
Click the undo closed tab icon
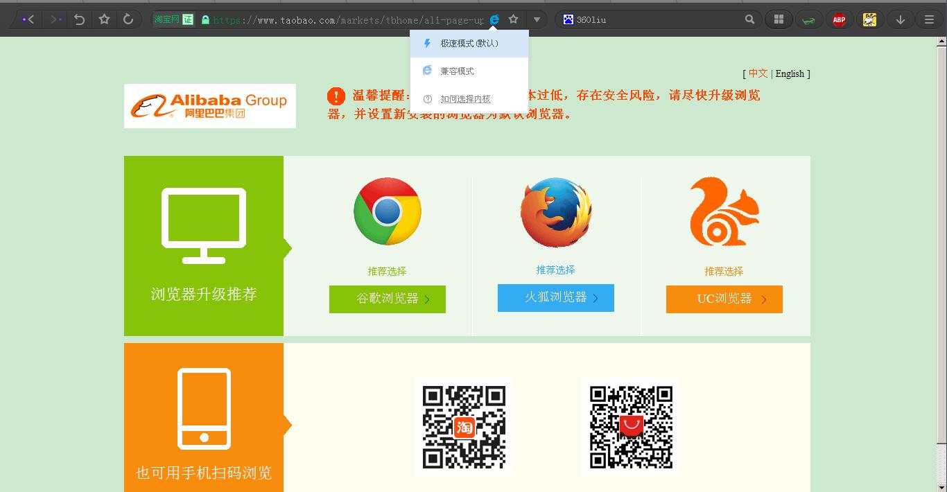point(80,19)
